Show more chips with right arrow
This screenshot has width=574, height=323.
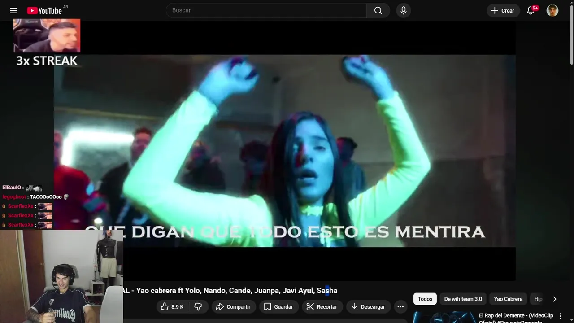554,299
